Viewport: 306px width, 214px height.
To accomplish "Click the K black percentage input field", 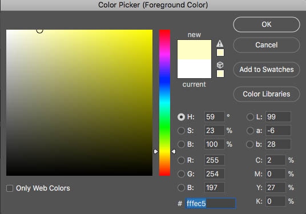I will 275,201.
